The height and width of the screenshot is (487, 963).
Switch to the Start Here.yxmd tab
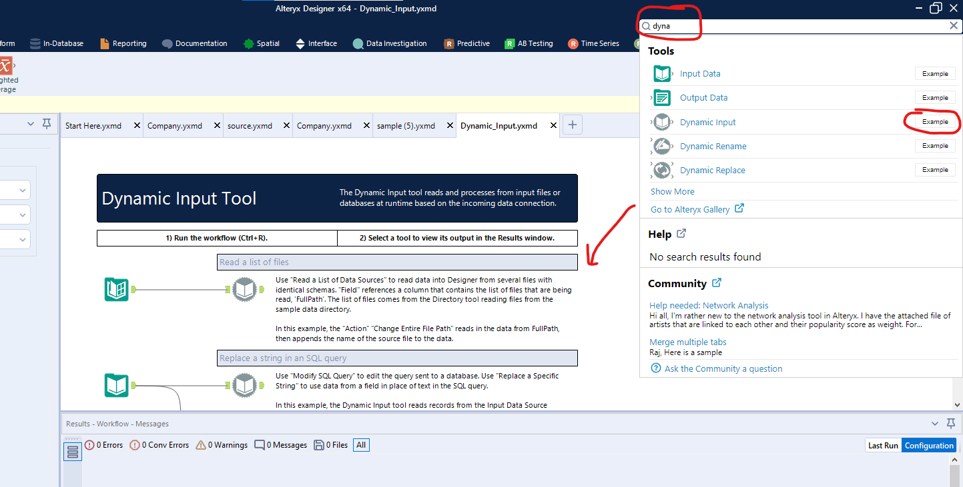tap(93, 125)
